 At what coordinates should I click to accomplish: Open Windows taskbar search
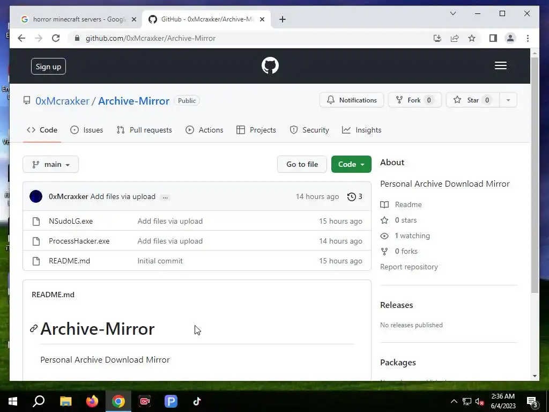[x=39, y=401]
